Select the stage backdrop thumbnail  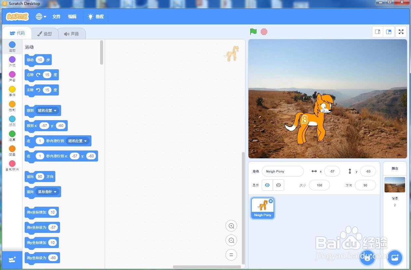point(394,185)
